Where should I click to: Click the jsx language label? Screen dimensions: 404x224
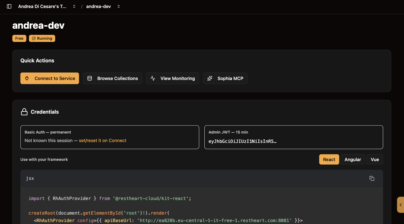[x=30, y=178]
